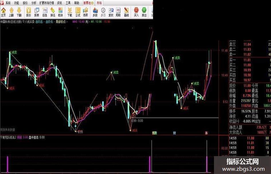Click the 中国科传(日线 对数) chart title
The height and width of the screenshot is (174, 271).
[x=11, y=22]
